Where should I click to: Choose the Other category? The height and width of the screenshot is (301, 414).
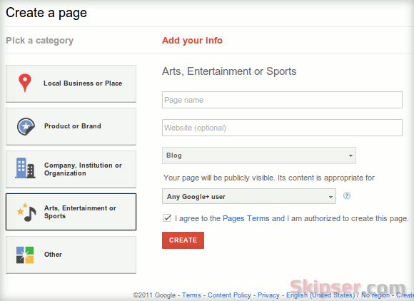point(71,255)
